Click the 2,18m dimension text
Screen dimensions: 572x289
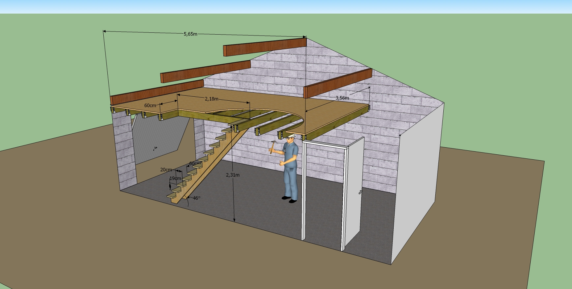[212, 99]
